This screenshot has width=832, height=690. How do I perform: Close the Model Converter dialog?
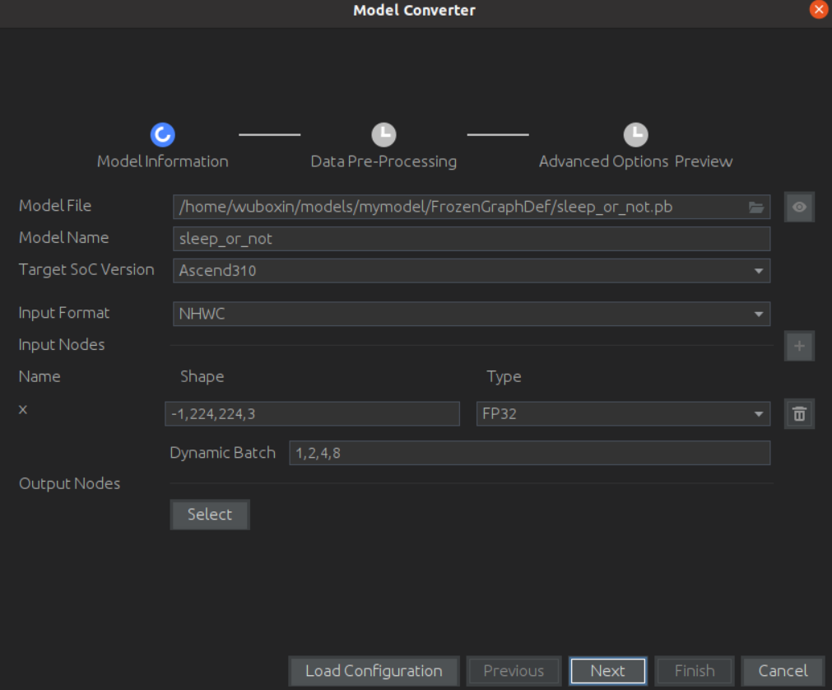[819, 10]
